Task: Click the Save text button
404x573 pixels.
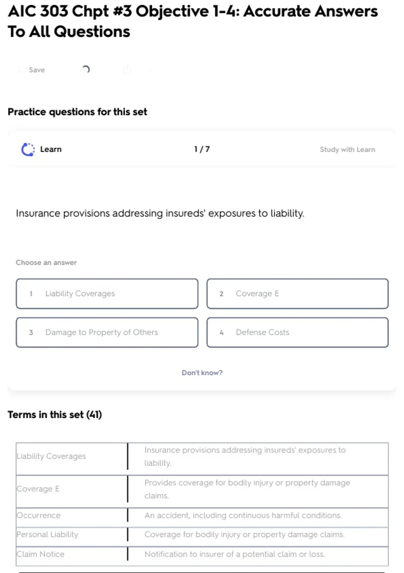Action: click(37, 70)
